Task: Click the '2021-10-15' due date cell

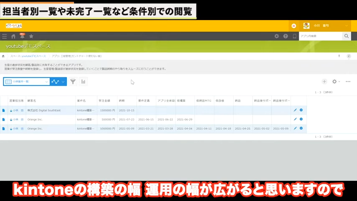Action: 127,111
